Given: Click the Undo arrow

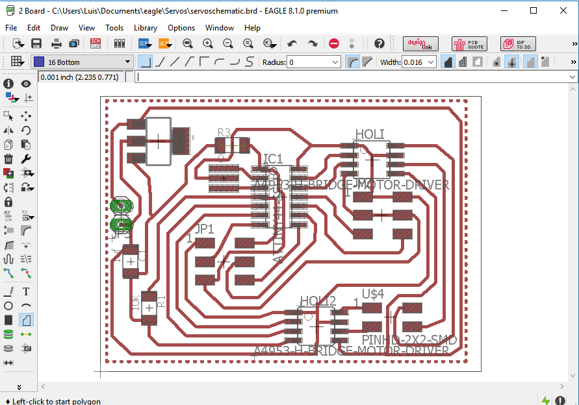Looking at the screenshot, I should pyautogui.click(x=292, y=43).
